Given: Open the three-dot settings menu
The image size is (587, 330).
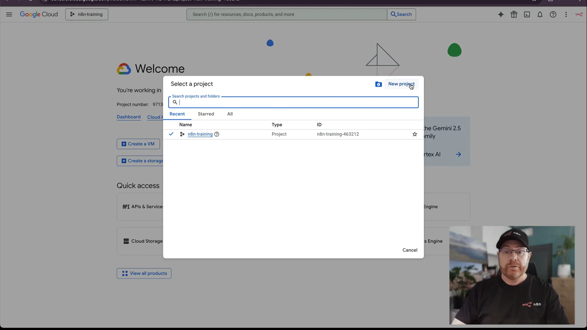Looking at the screenshot, I should 566,14.
